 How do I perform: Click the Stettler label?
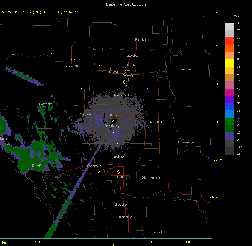point(185,69)
